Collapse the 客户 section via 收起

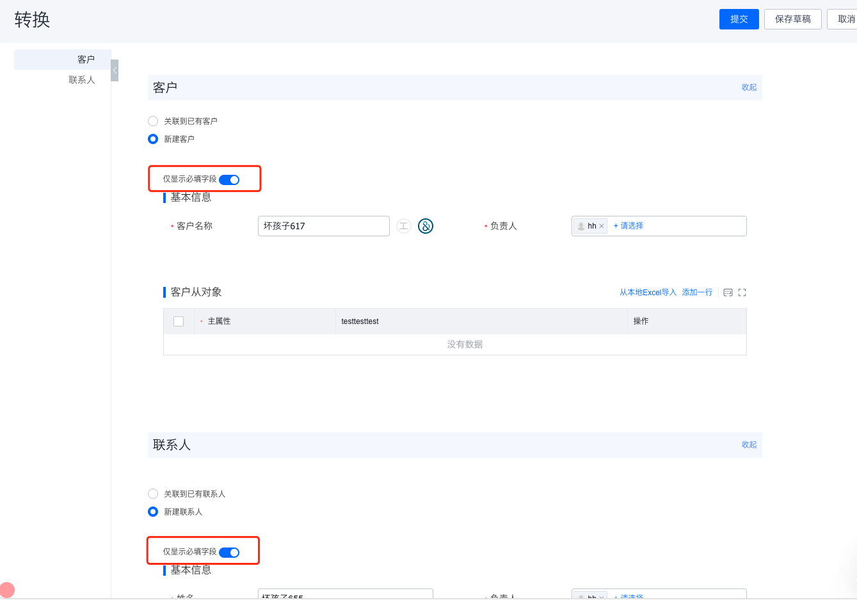coord(748,88)
